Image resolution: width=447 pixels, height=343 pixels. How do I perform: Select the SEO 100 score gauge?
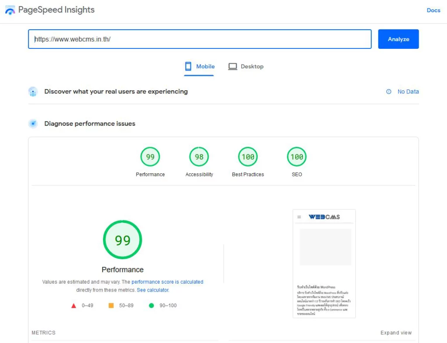point(297,157)
